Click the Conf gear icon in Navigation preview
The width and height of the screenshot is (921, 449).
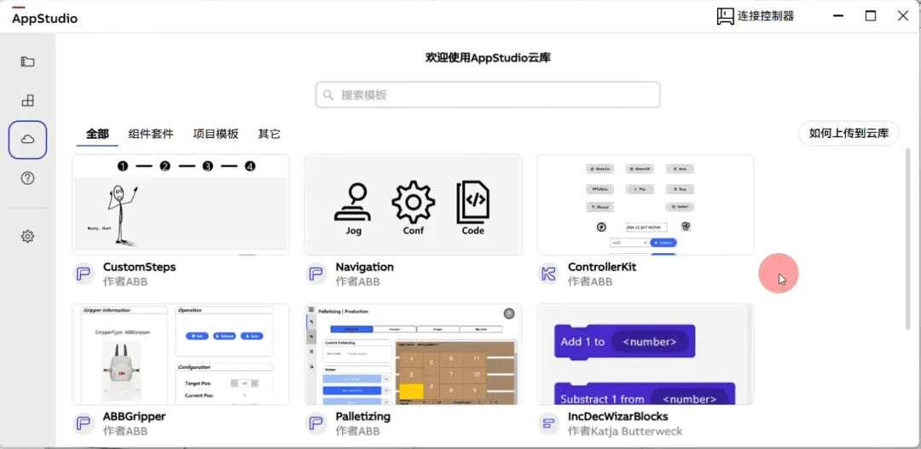(414, 203)
